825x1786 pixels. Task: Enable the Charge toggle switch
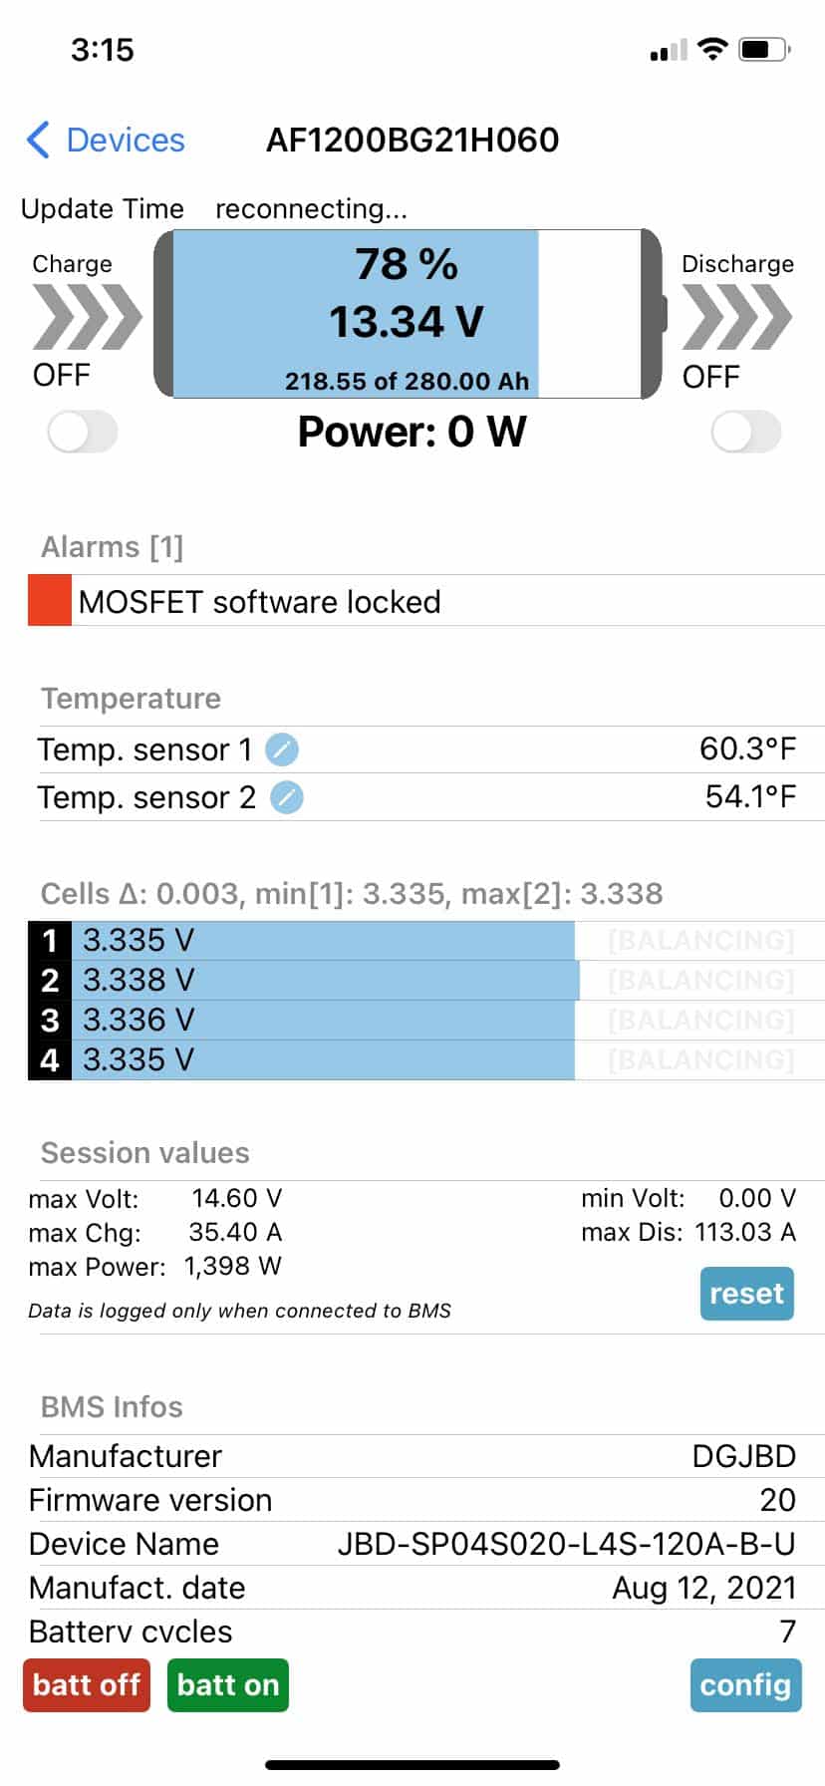(83, 433)
